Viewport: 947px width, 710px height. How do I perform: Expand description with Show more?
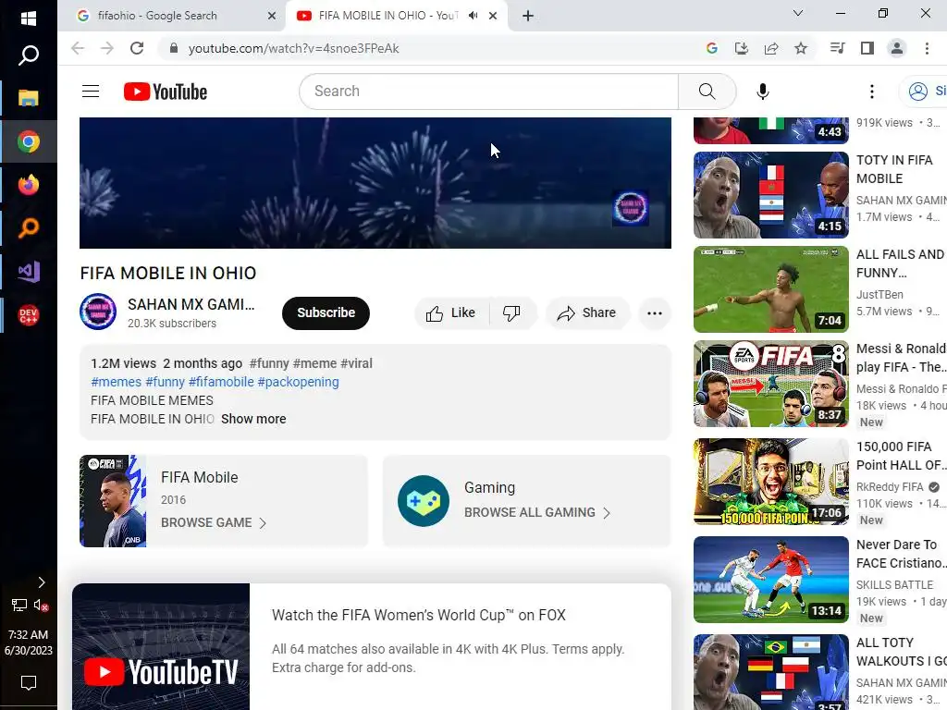pyautogui.click(x=253, y=419)
